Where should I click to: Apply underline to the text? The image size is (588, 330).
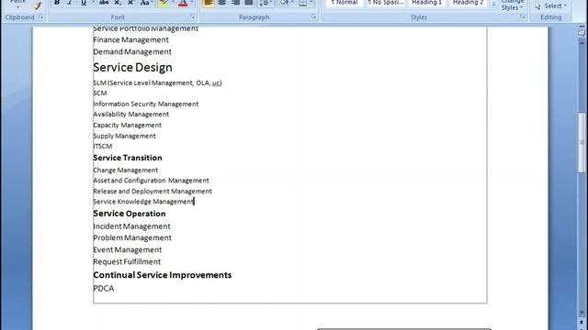tap(84, 3)
